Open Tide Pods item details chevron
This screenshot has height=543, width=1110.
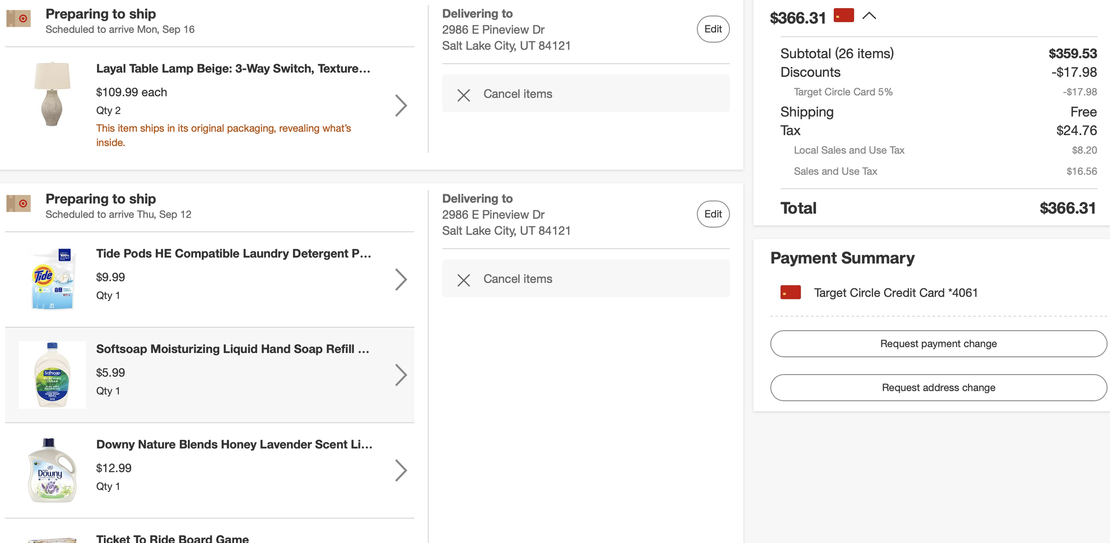click(400, 280)
